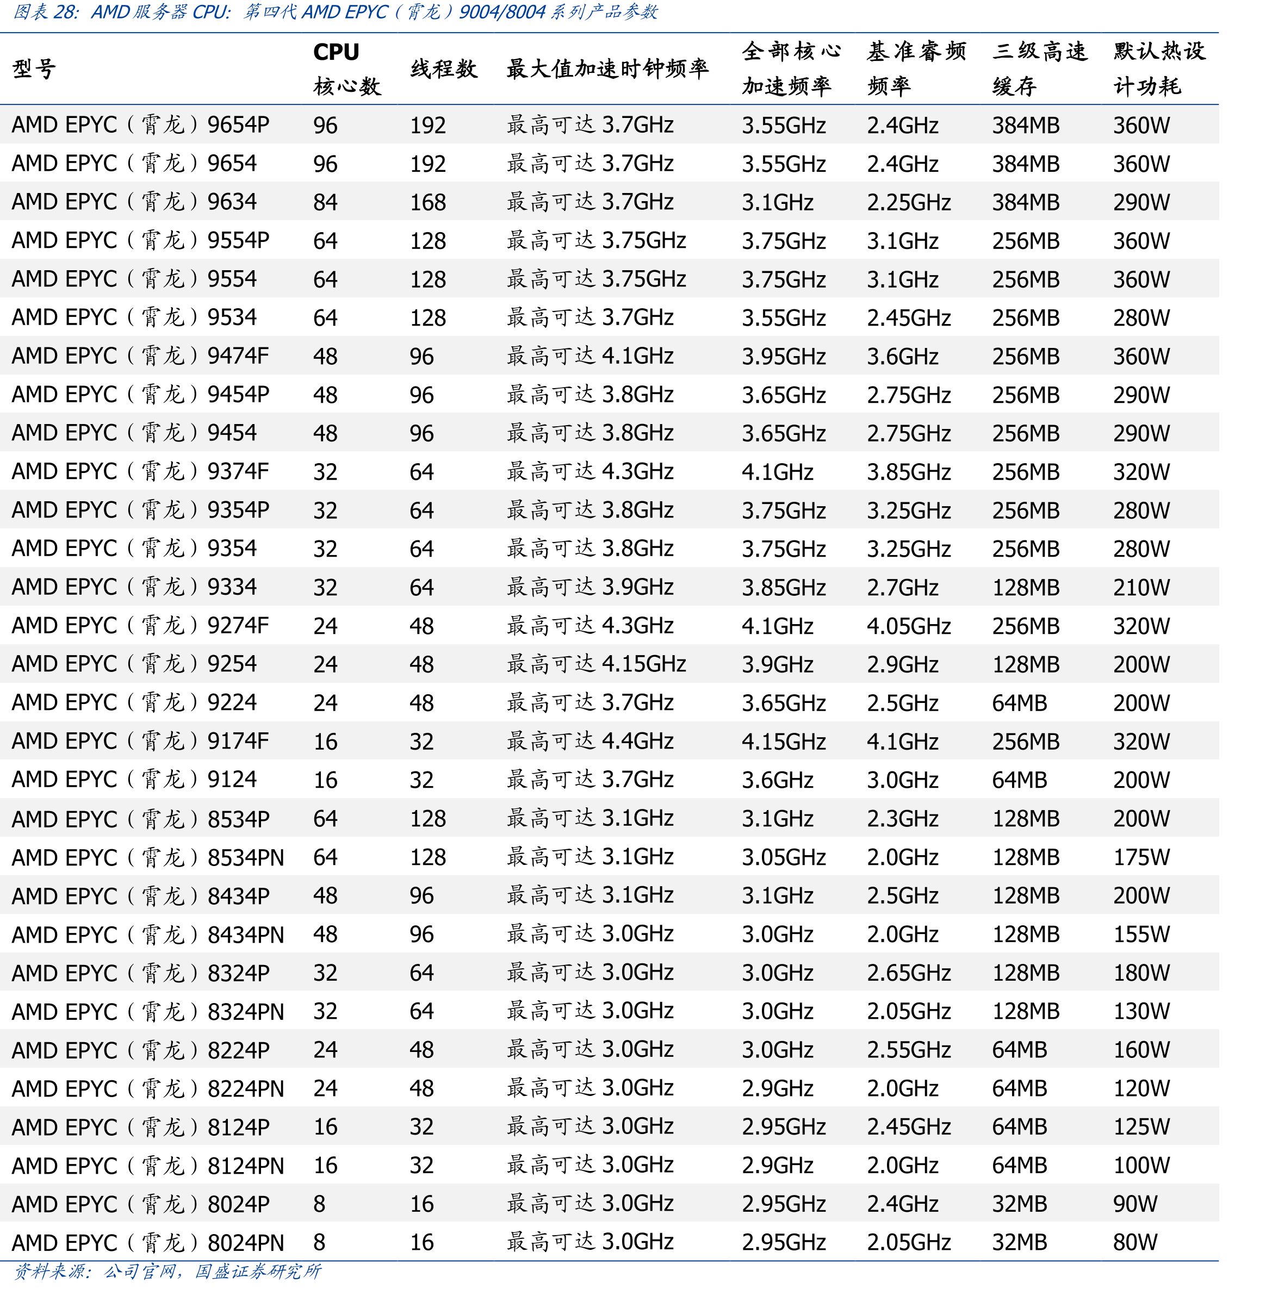Select the AMD EPYC 9354P model name
The image size is (1272, 1289).
(141, 510)
